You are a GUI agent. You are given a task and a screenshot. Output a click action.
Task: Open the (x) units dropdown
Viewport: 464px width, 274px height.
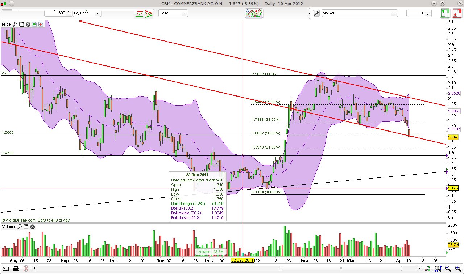pos(87,13)
